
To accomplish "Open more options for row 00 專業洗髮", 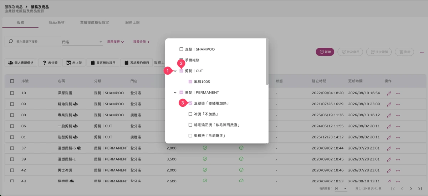I will point(398,116).
